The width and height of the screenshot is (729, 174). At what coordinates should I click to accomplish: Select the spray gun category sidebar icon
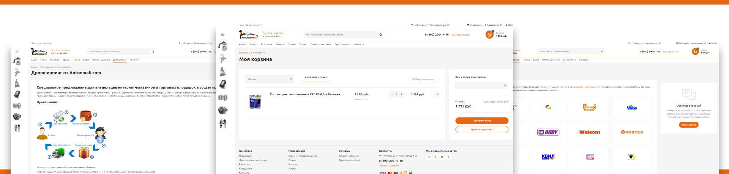pyautogui.click(x=223, y=59)
